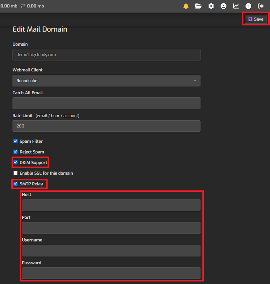Screen dimensions: 270x284
Task: Select the Rate Limit field showing 200
Action: [x=106, y=126]
